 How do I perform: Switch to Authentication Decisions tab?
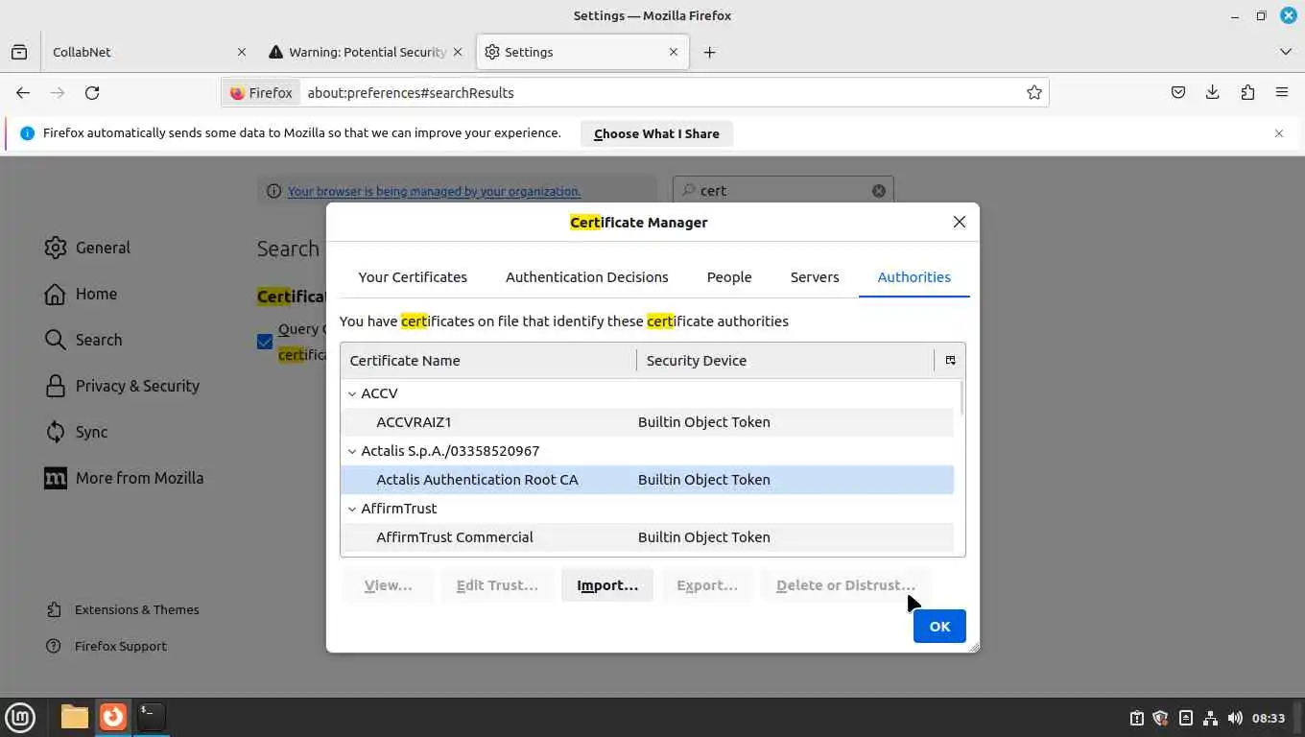tap(587, 277)
